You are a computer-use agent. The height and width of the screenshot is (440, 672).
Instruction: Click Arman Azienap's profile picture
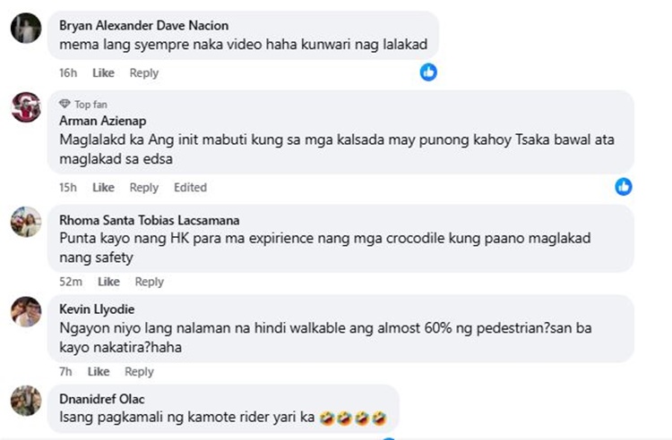(25, 107)
